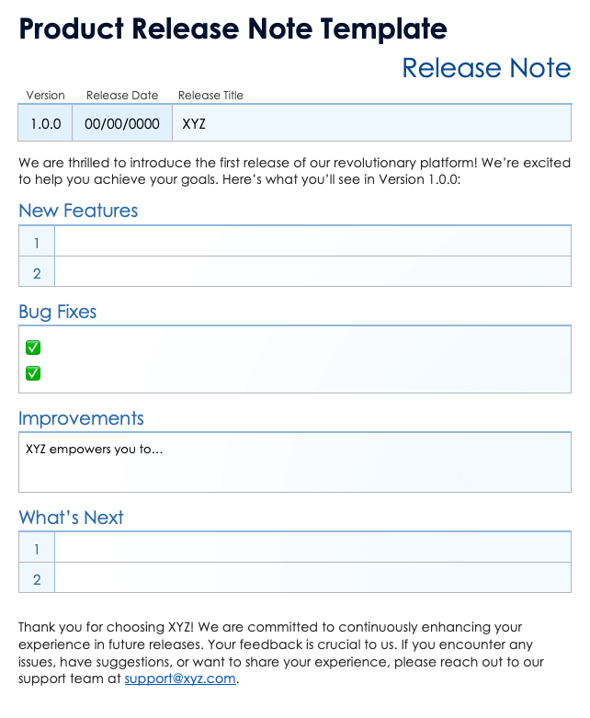This screenshot has height=718, width=590.
Task: Click the first New Features entry row
Action: [312, 243]
